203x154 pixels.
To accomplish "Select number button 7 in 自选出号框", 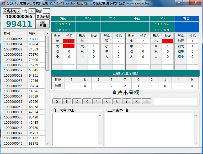I will click(x=127, y=101).
